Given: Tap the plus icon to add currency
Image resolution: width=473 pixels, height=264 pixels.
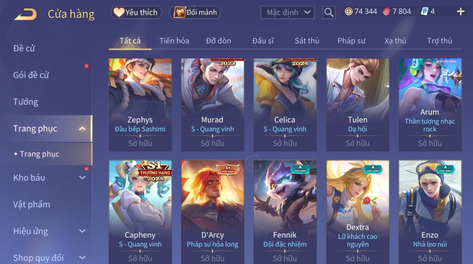Looking at the screenshot, I should (x=460, y=12).
